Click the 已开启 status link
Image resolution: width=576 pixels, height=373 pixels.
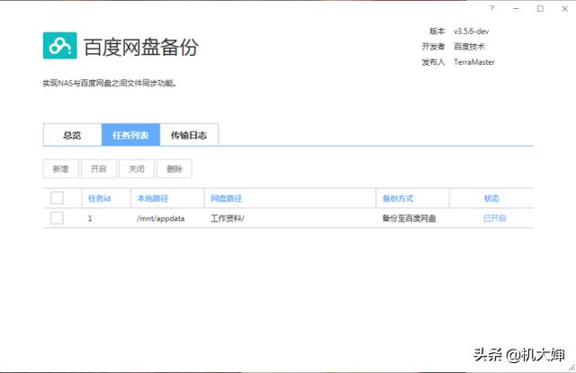(495, 219)
